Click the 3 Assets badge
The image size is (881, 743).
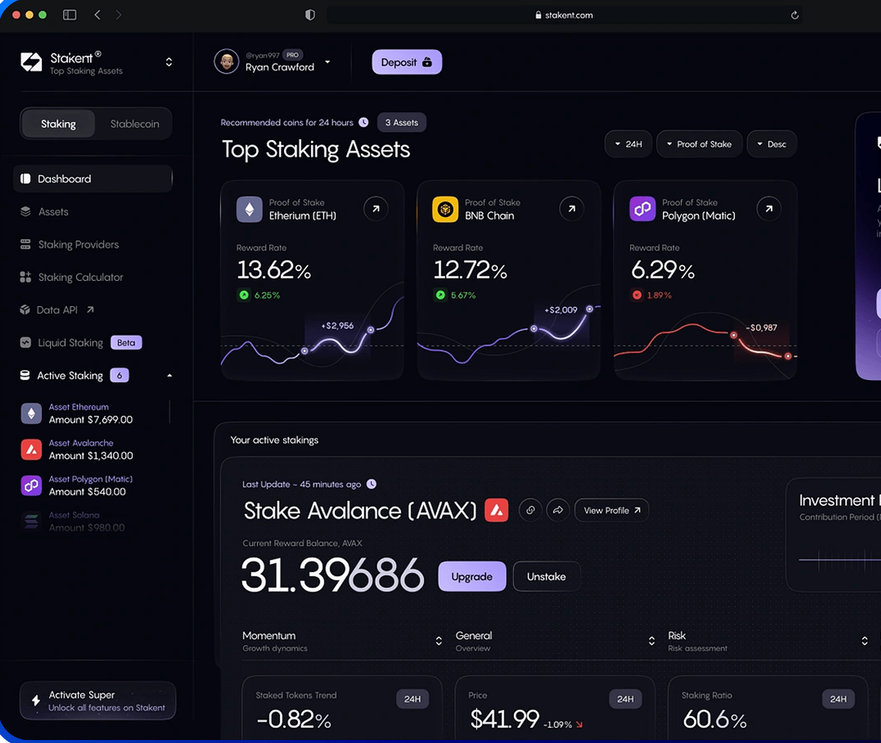click(402, 122)
